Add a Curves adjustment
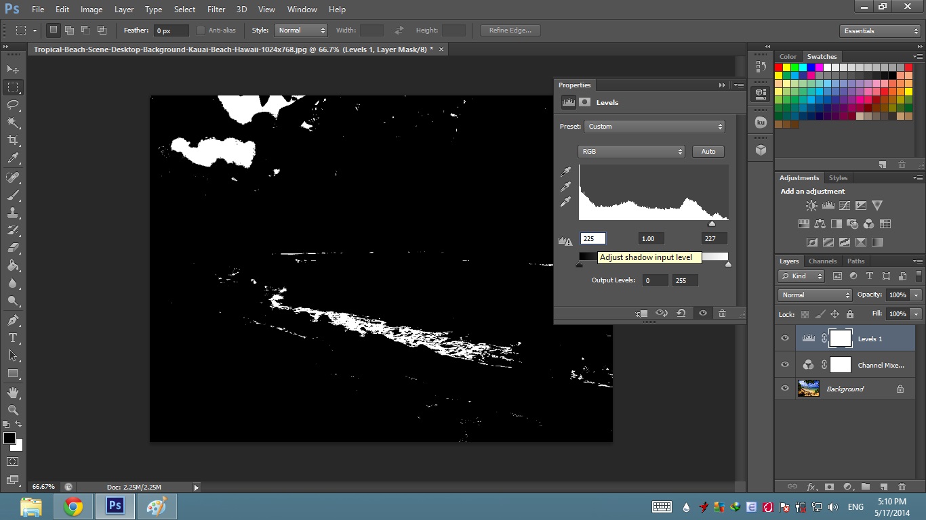926x520 pixels. pyautogui.click(x=844, y=205)
